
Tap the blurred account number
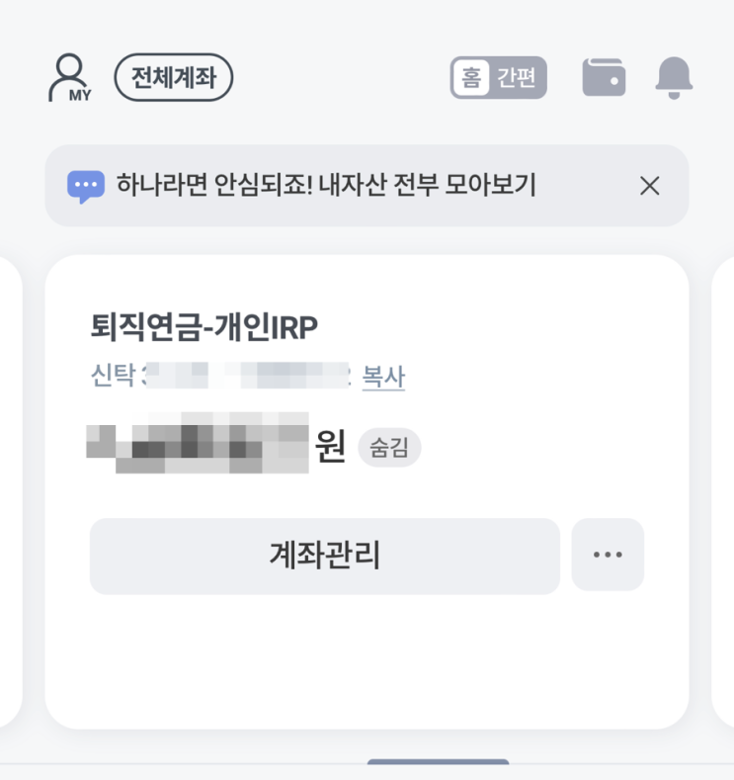click(x=247, y=377)
